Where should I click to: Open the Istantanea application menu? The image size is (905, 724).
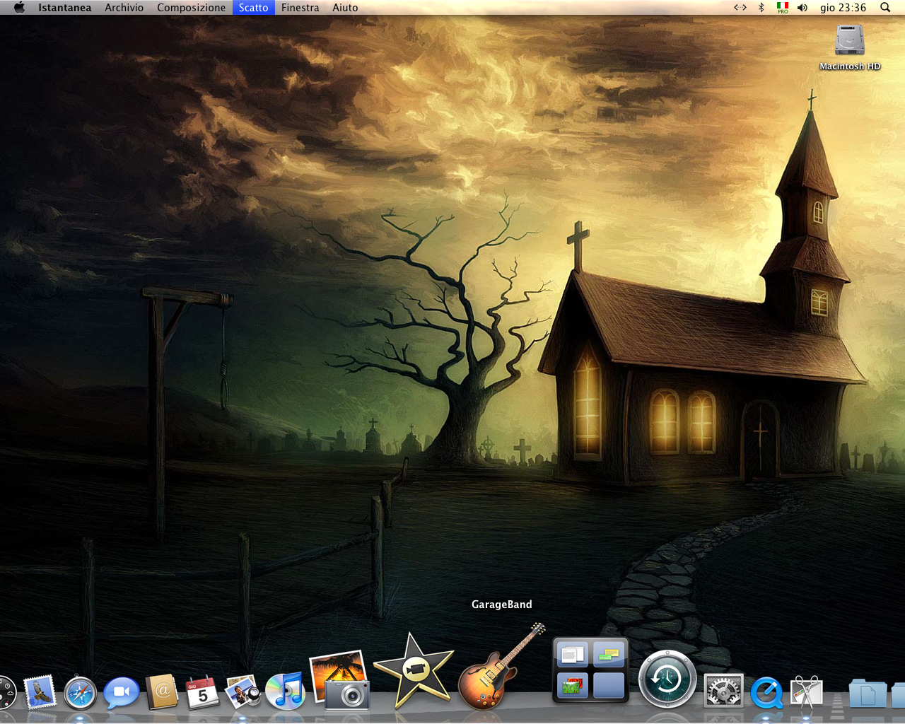point(64,8)
